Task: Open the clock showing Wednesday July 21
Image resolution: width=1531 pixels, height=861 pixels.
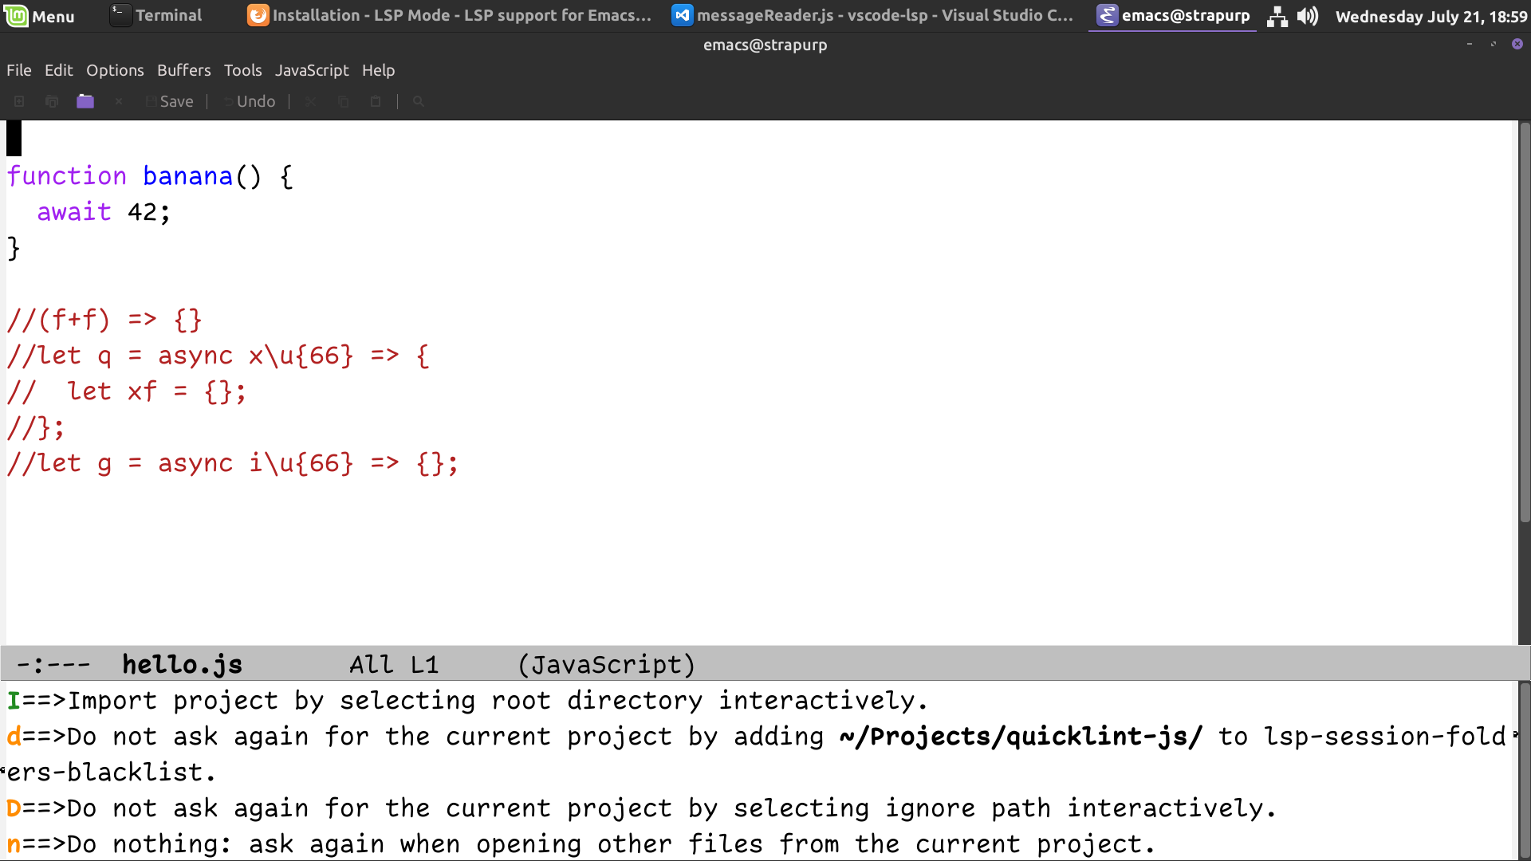Action: [1431, 16]
